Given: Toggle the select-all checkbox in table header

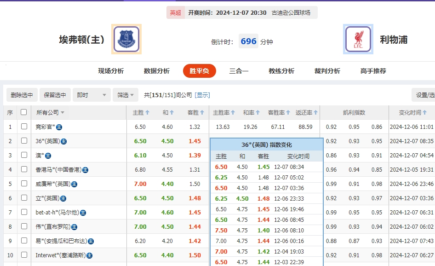Looking at the screenshot, I should pos(23,112).
